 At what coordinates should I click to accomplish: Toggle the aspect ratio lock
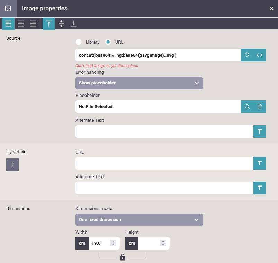coord(122,257)
